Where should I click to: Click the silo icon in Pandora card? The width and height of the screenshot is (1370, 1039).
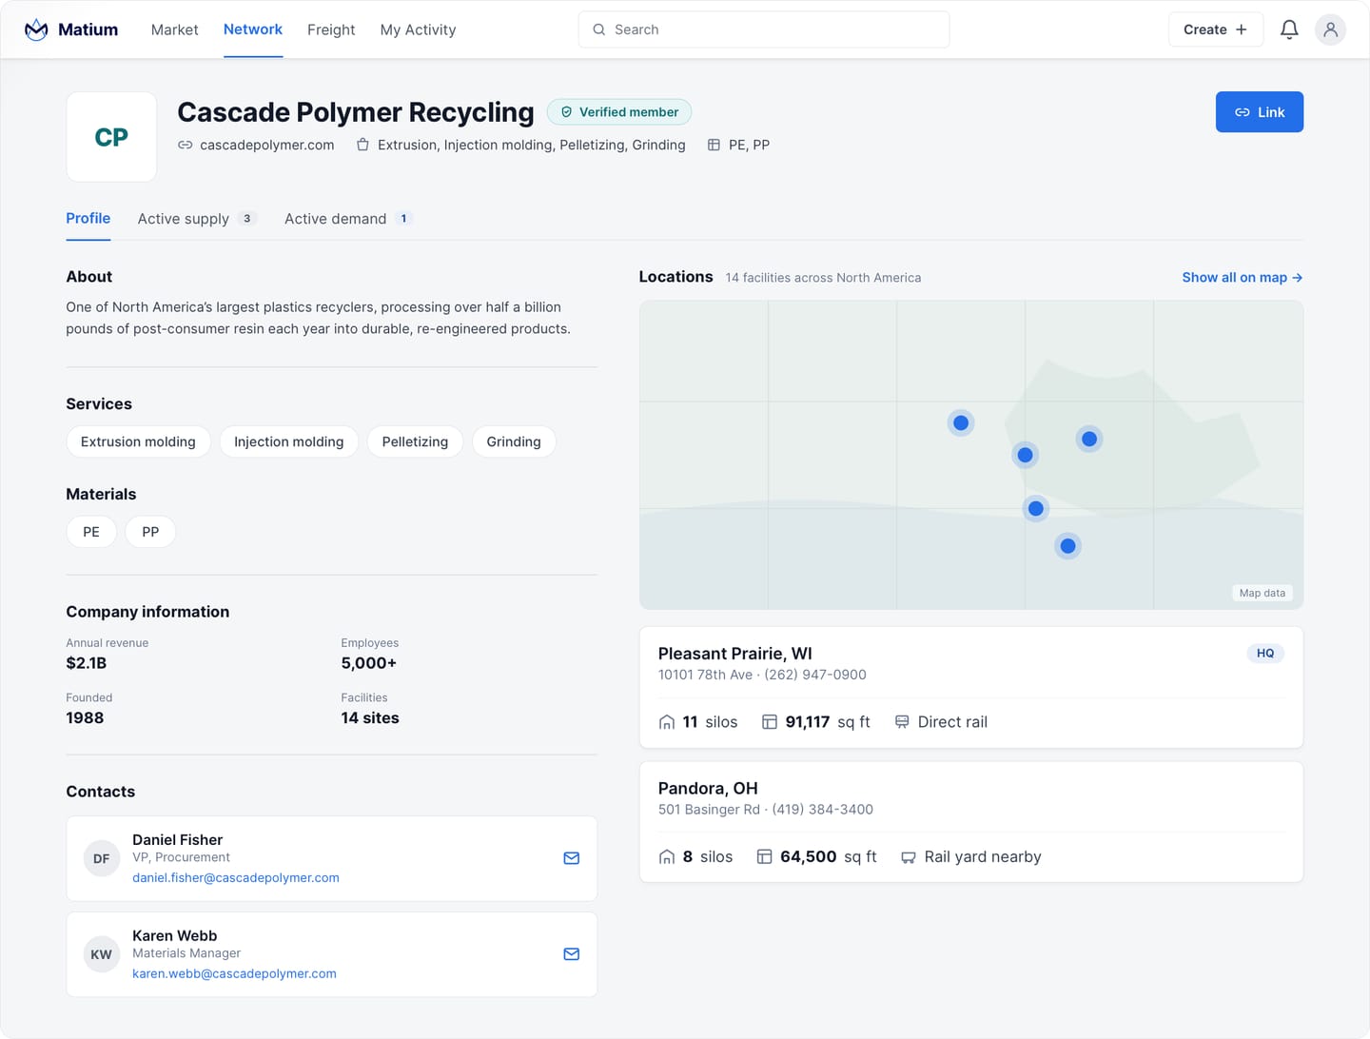click(667, 857)
